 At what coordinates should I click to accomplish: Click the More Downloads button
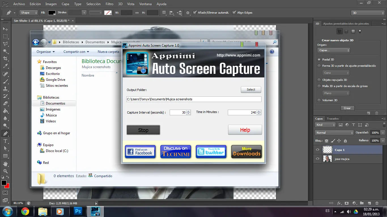[x=246, y=151]
